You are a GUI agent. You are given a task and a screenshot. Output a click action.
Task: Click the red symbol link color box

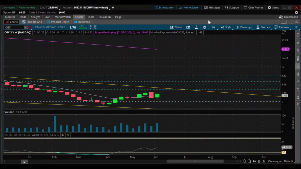(x=30, y=27)
